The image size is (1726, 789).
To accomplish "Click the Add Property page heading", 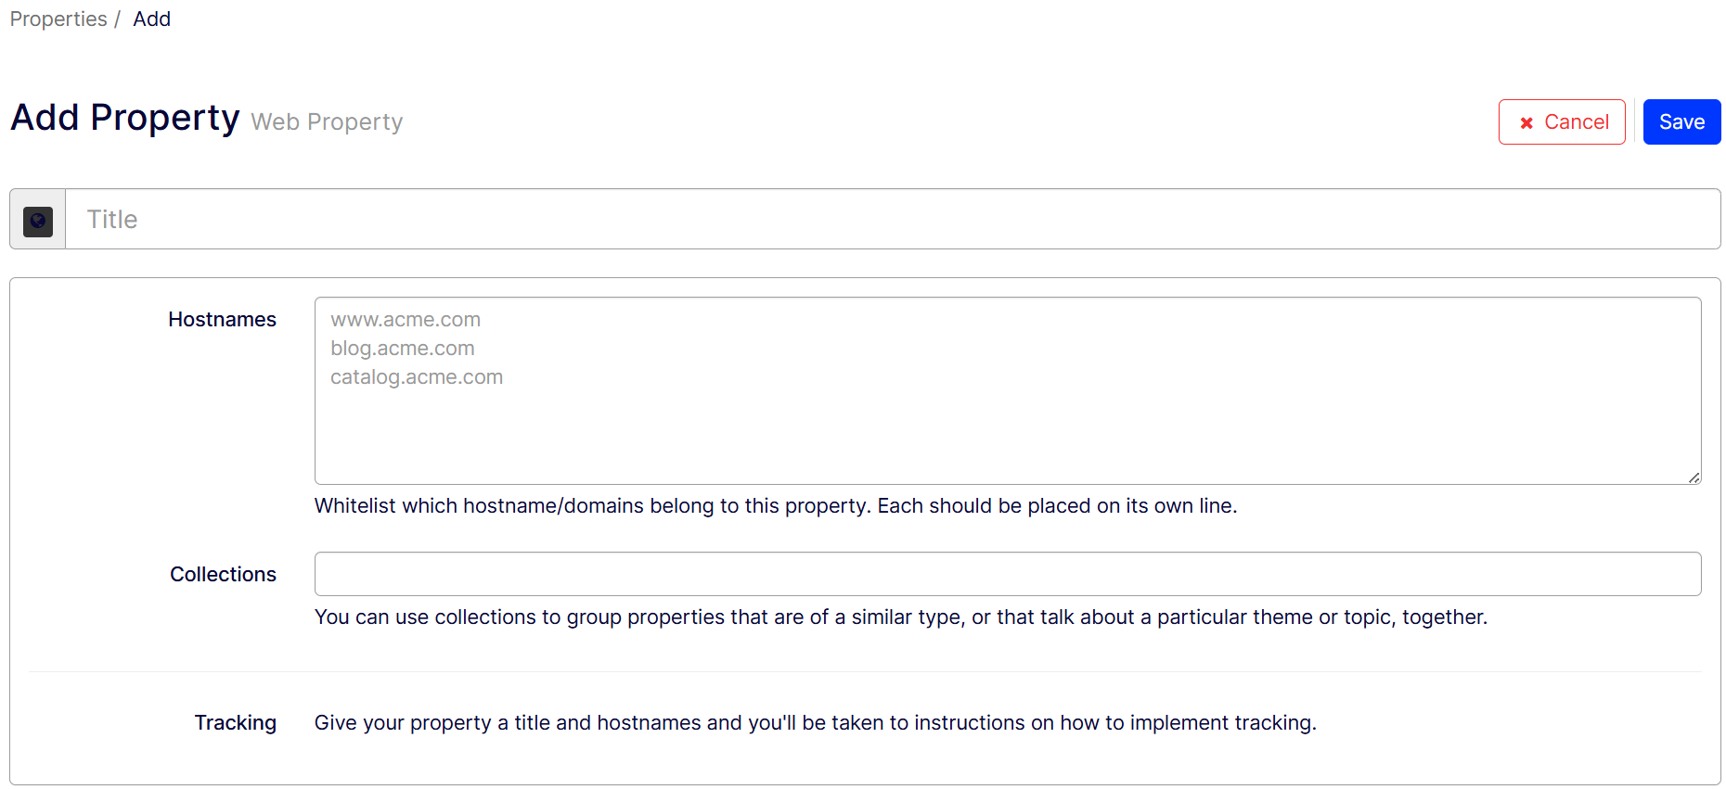I will click(125, 118).
